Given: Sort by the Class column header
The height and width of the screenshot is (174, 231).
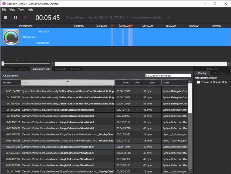Looking at the screenshot, I should (68, 82).
